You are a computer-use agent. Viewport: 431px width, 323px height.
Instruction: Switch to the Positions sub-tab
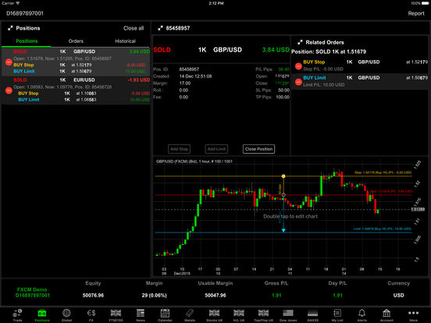[27, 41]
